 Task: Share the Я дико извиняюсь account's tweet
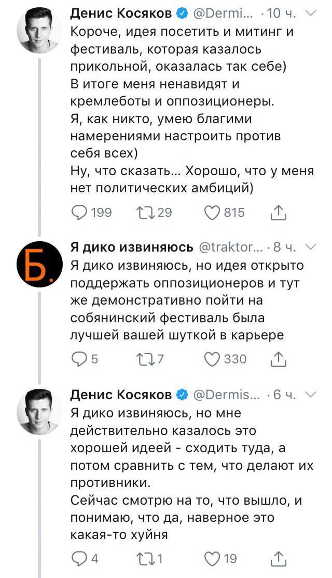coord(279,359)
